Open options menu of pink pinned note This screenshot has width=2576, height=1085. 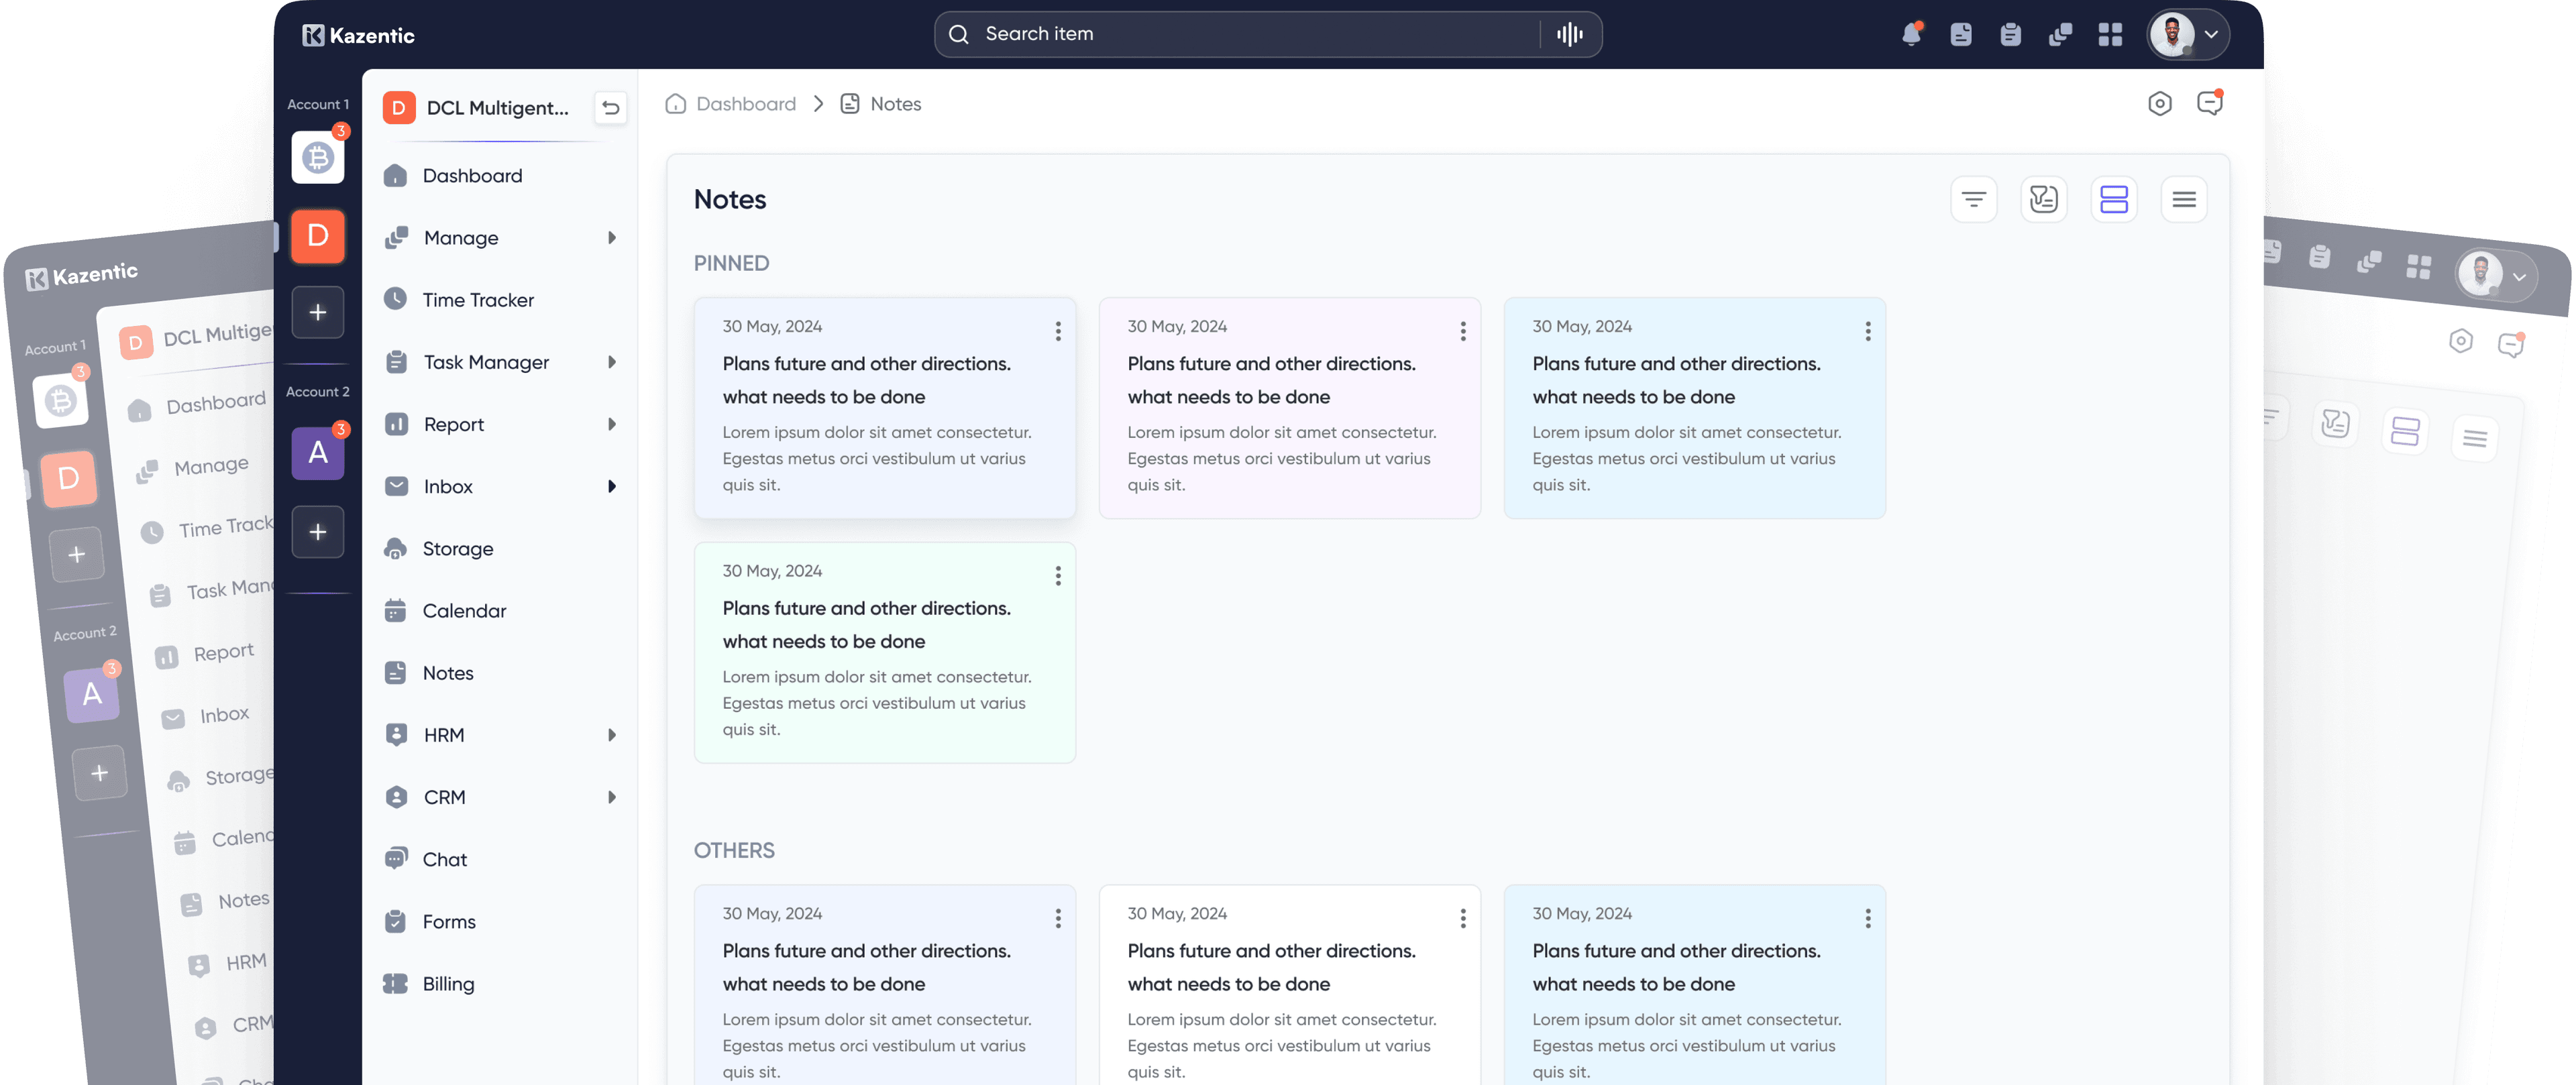point(1463,331)
